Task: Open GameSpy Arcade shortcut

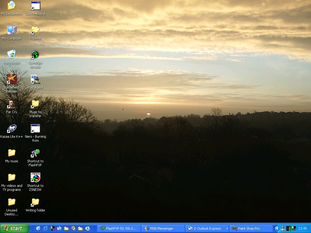Action: click(x=35, y=55)
